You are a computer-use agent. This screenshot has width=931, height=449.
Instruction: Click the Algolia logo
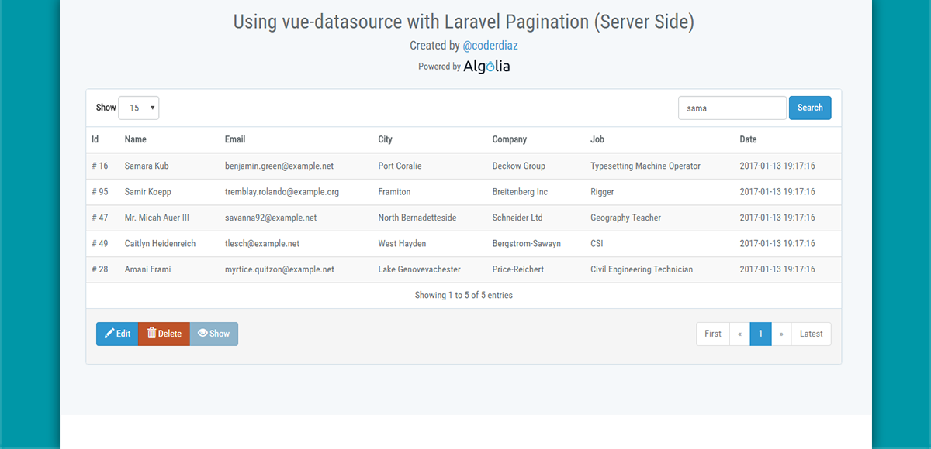[x=486, y=67]
